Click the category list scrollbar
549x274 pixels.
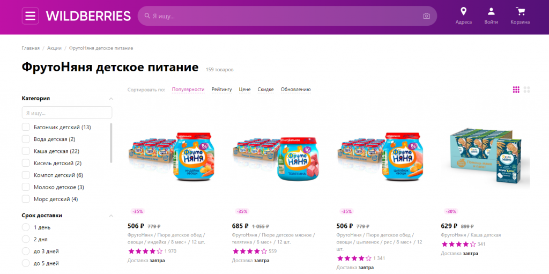point(112,143)
